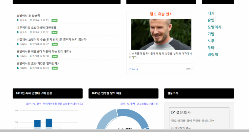
Task: Click the edit icon beside 설문조사 heading
Action: coord(173,113)
